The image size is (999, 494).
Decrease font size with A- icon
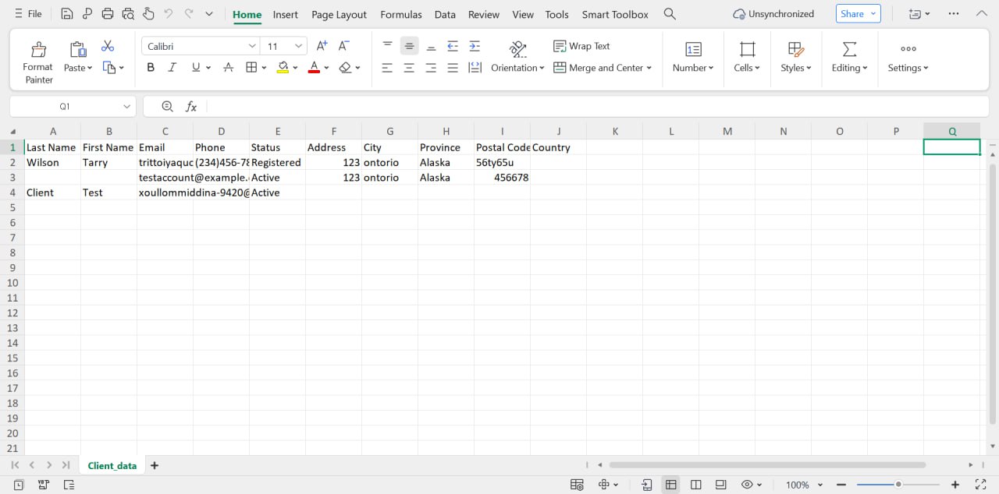tap(343, 46)
